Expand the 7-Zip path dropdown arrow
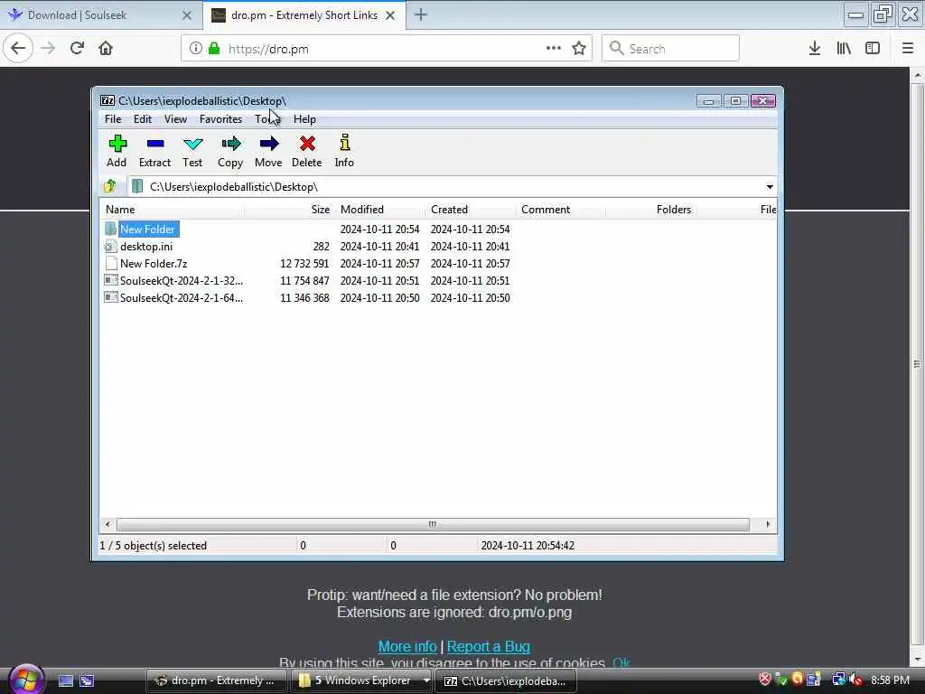The image size is (925, 694). [x=770, y=186]
